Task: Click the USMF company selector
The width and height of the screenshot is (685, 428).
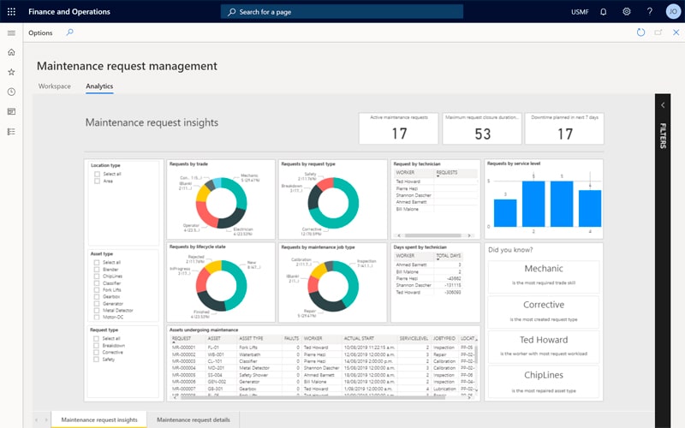Action: (581, 12)
